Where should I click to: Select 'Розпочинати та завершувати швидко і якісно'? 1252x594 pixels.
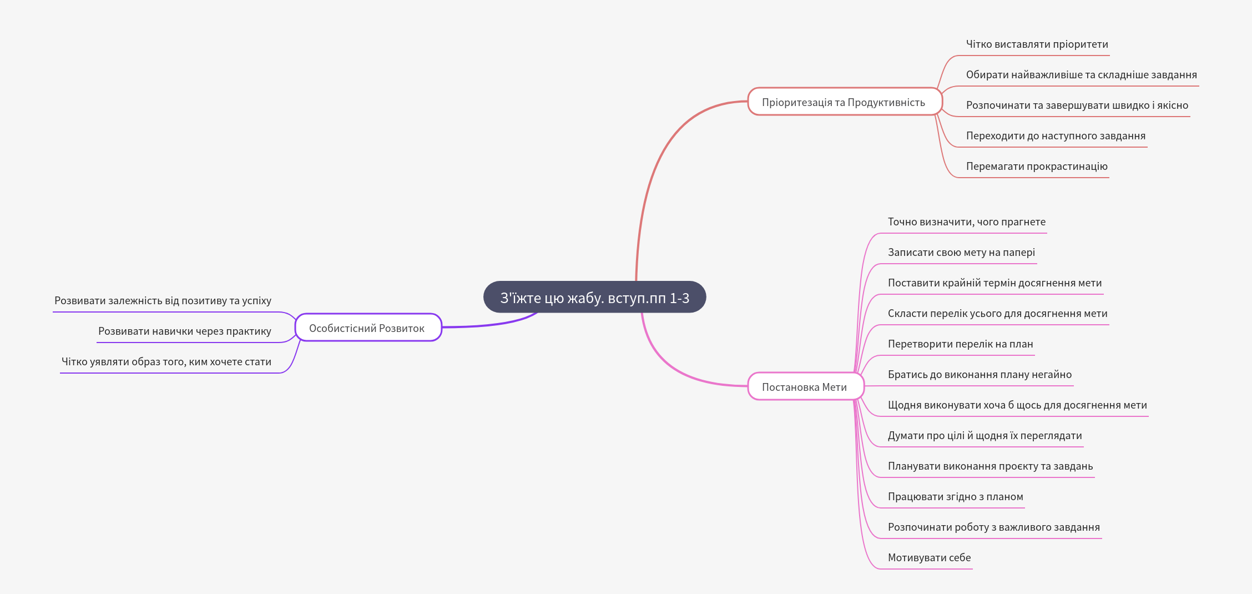click(1077, 105)
